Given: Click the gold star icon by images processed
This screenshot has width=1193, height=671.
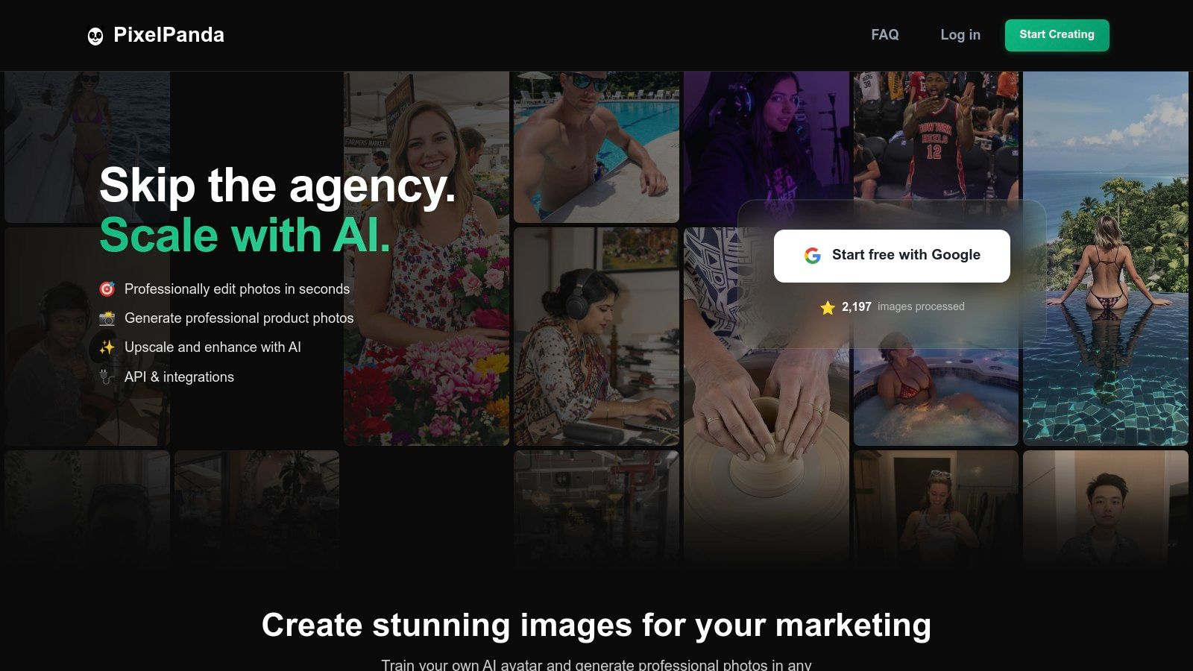Looking at the screenshot, I should 828,307.
